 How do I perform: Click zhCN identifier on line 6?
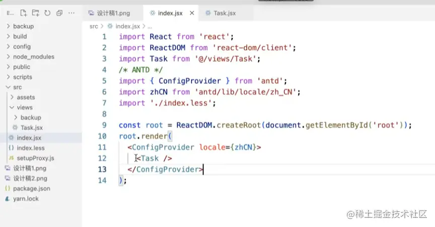pyautogui.click(x=159, y=92)
